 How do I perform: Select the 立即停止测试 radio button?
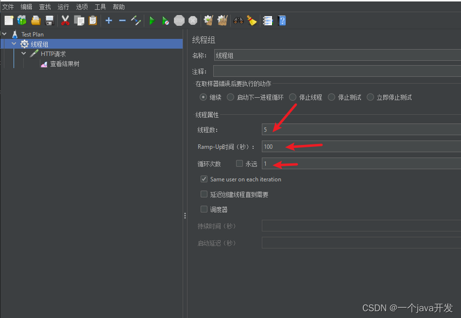point(371,97)
